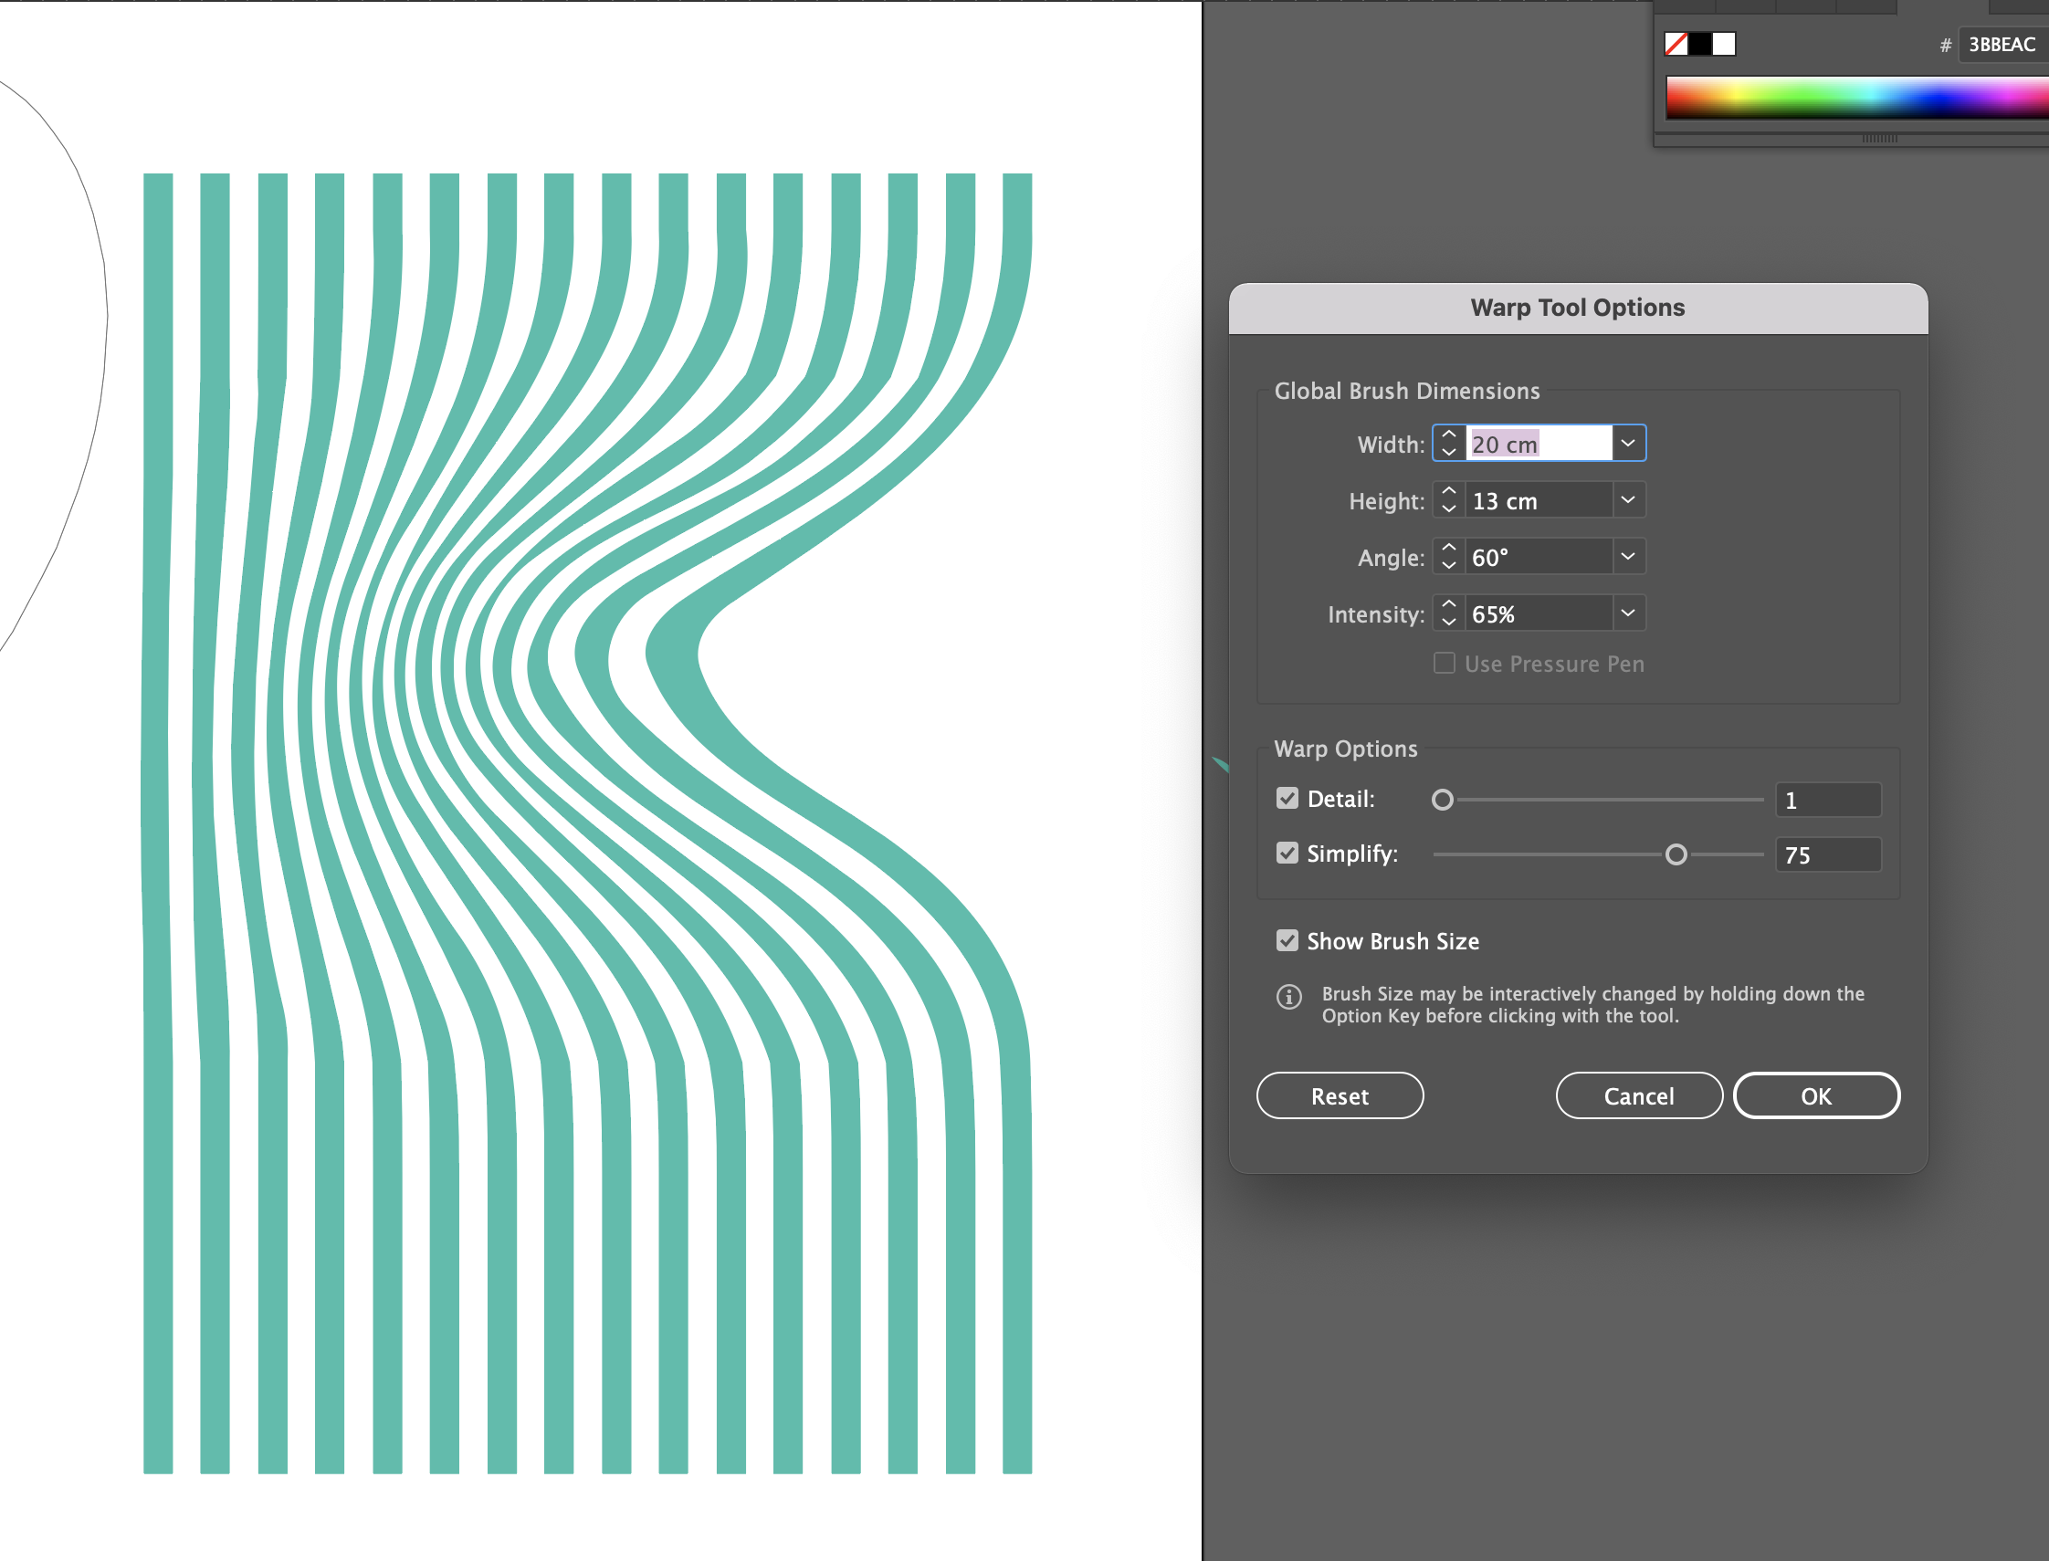Select the black color swatch

[x=1700, y=44]
